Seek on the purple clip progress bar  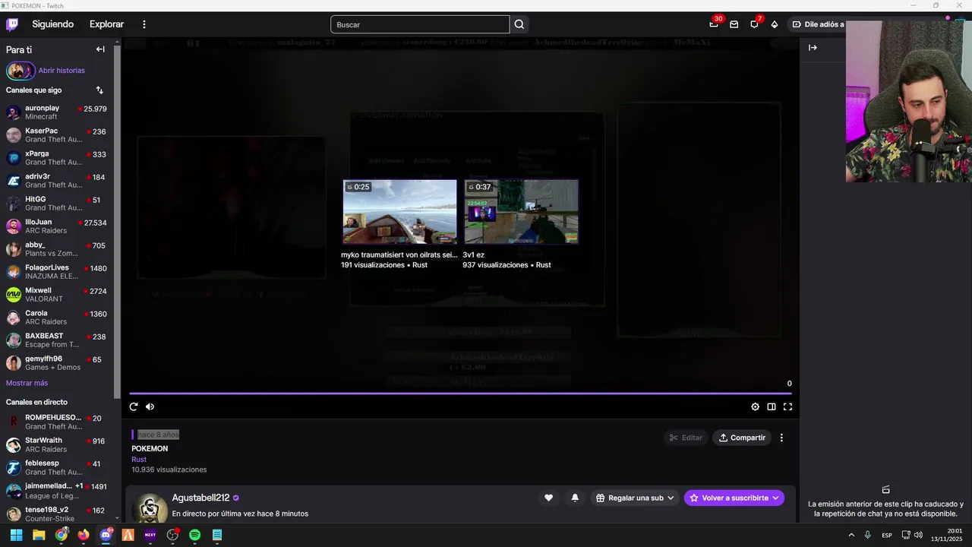click(460, 394)
